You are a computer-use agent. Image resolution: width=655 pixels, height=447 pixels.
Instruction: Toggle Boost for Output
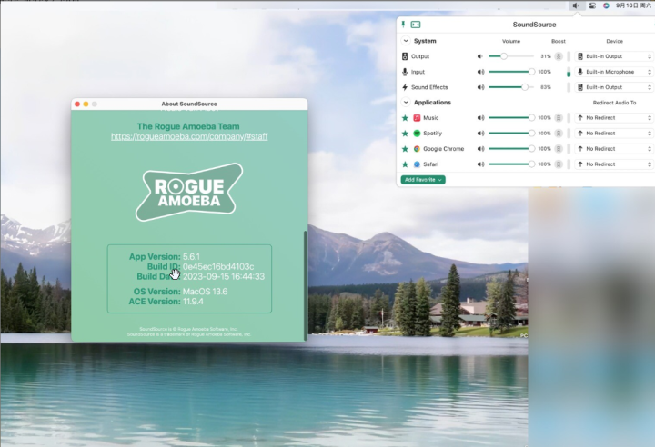[559, 56]
